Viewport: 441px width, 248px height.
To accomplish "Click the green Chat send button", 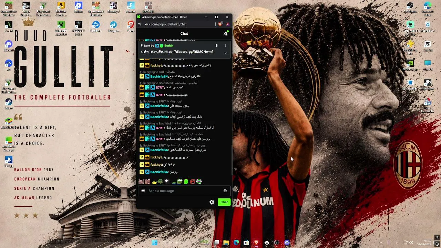I will tap(224, 202).
